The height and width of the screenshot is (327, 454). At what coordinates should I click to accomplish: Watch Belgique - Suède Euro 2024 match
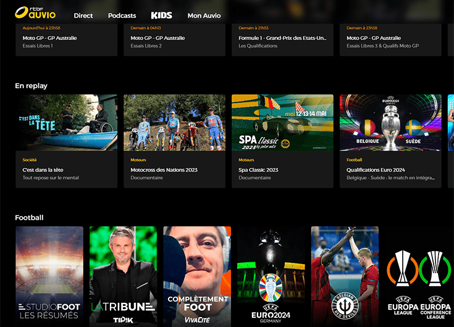(390, 123)
